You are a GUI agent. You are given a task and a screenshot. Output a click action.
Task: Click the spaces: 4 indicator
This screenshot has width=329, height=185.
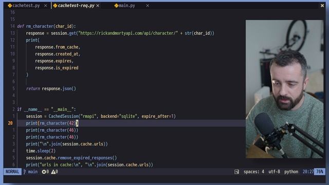254,172
